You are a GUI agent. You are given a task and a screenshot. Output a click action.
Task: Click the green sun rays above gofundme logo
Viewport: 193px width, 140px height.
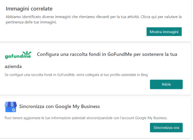[x=27, y=53]
